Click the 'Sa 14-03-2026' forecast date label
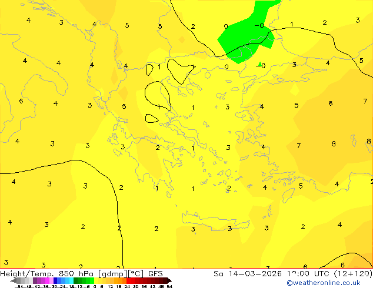The width and height of the screenshot is (373, 288). pos(248,274)
